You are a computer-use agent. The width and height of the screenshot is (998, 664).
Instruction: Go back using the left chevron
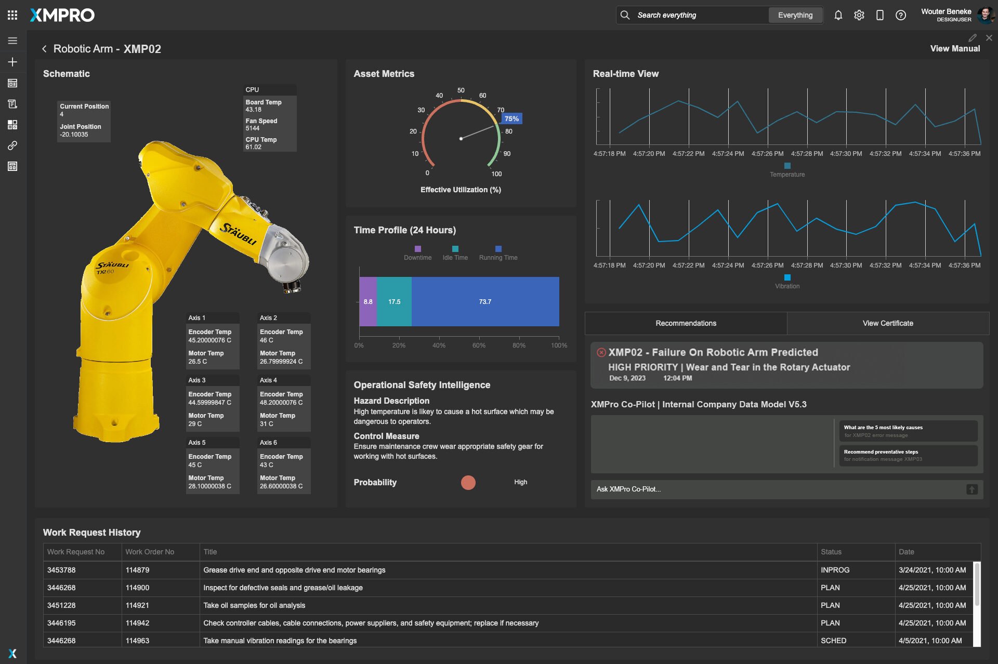(44, 49)
